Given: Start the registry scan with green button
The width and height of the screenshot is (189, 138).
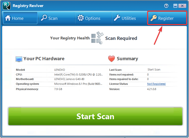Looking at the screenshot, I should (95, 116).
